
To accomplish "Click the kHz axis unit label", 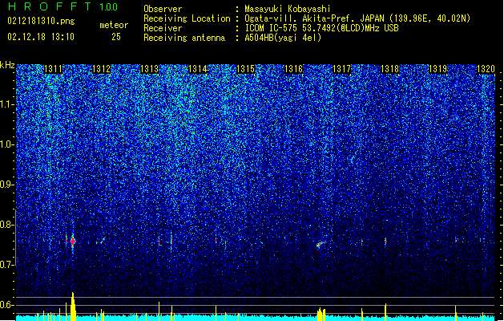I will coord(7,65).
